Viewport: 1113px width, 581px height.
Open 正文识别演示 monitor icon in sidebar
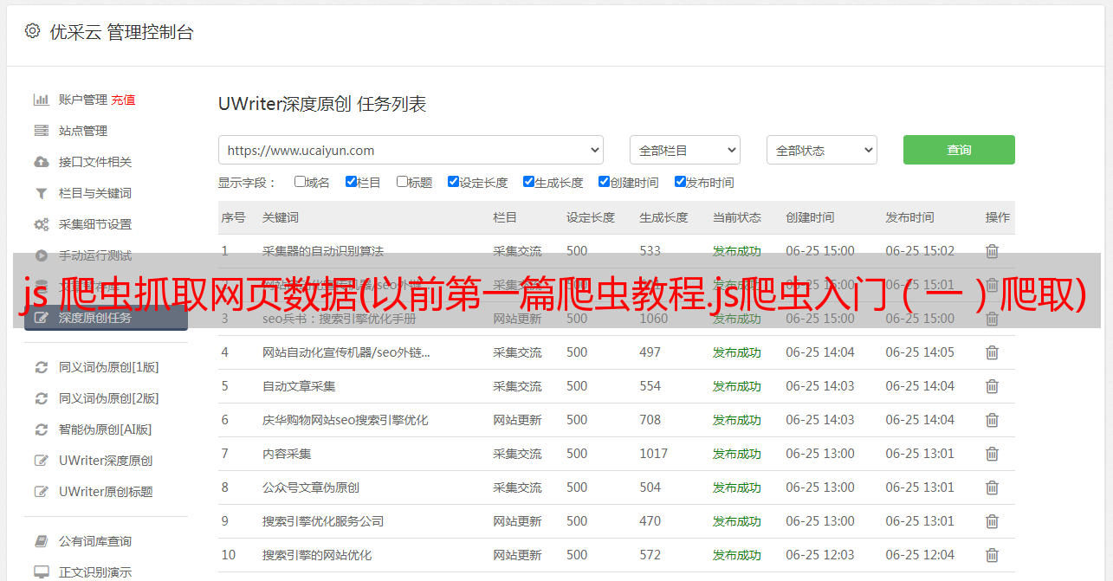41,572
